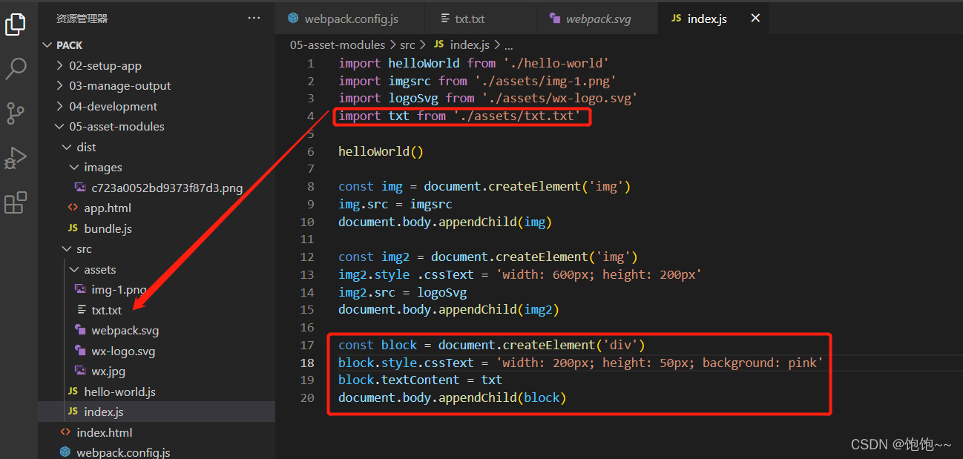Close the index.js editor tab
963x459 pixels.
click(755, 18)
